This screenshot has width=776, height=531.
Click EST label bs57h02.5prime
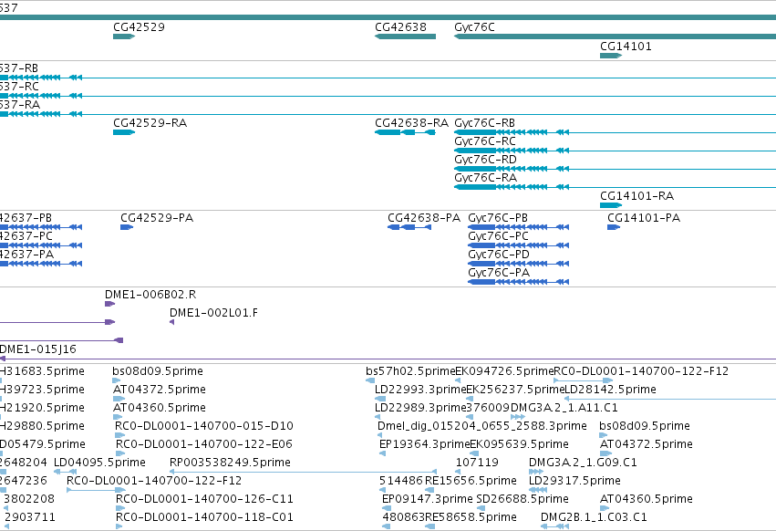pyautogui.click(x=410, y=371)
